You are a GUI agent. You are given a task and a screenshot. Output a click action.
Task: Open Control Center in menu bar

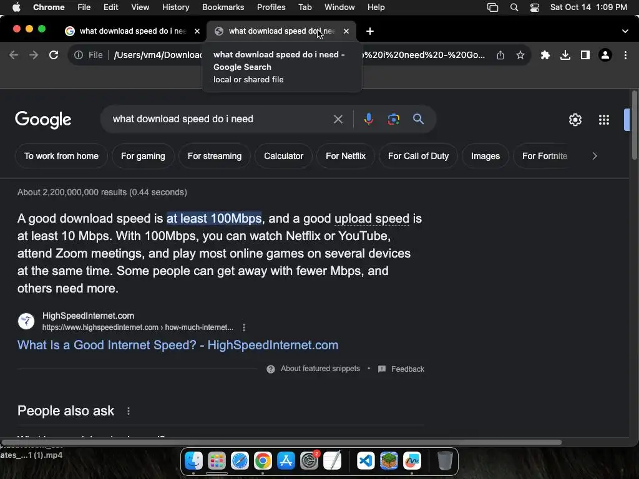(535, 7)
